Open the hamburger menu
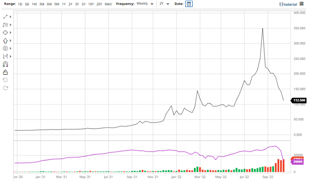Screen dimensions: 309x188 point(302,4)
